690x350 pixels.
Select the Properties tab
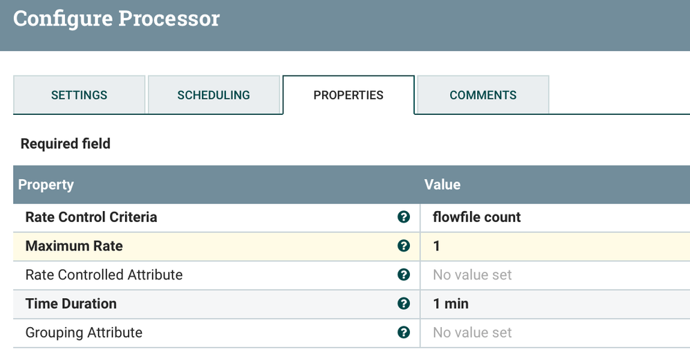pos(348,95)
